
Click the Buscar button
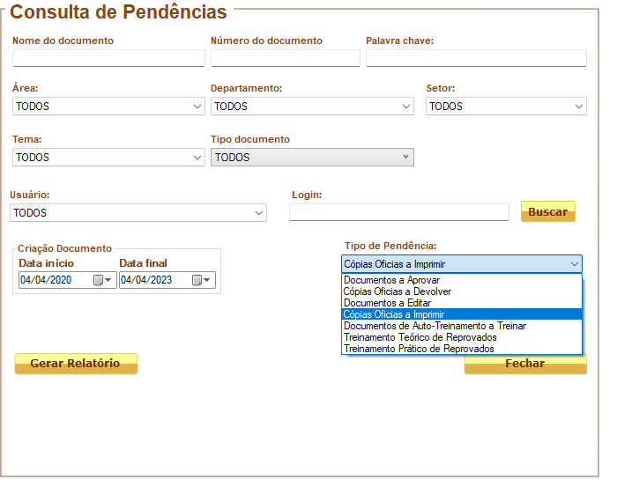pos(548,212)
